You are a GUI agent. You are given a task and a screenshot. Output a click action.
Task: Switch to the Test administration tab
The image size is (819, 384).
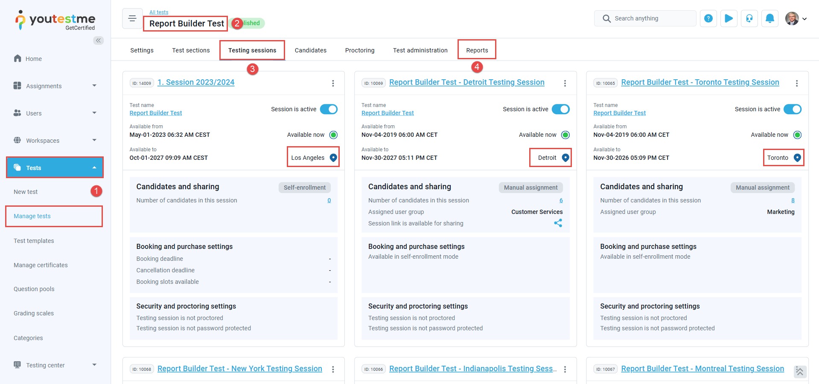coord(420,50)
